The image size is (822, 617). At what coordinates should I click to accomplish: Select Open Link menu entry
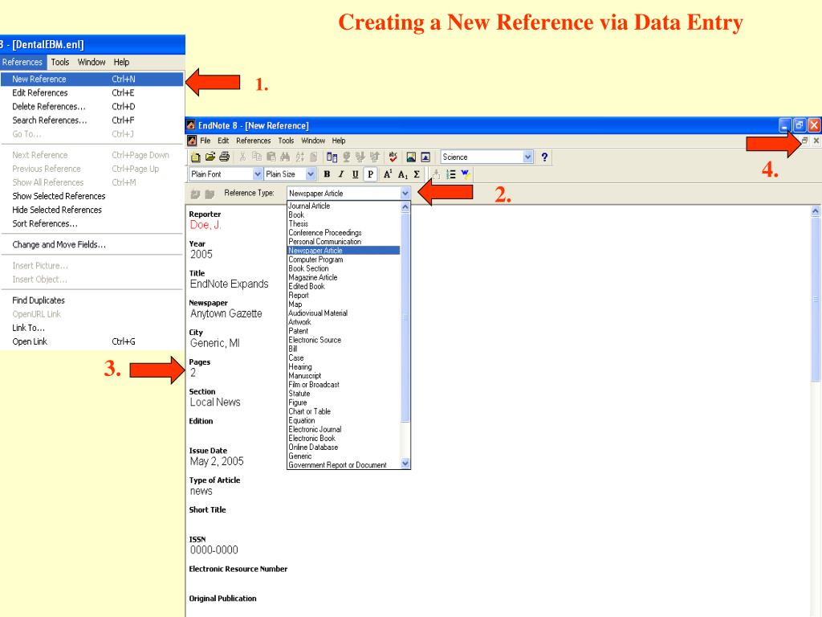[92, 341]
